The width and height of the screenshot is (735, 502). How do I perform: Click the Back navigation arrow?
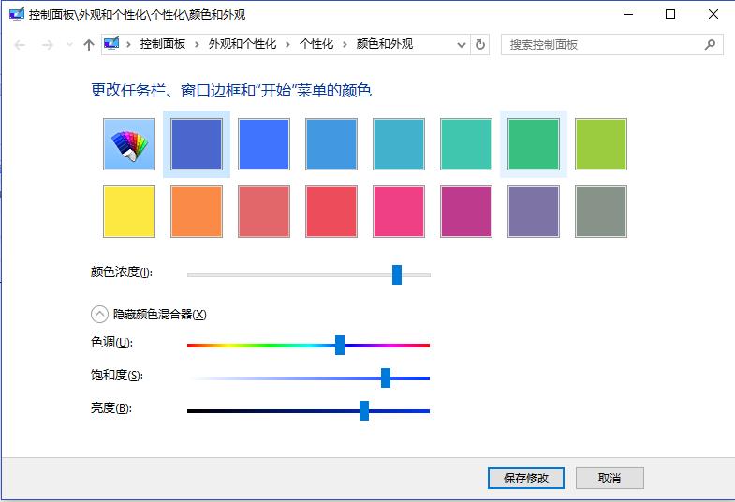point(21,45)
